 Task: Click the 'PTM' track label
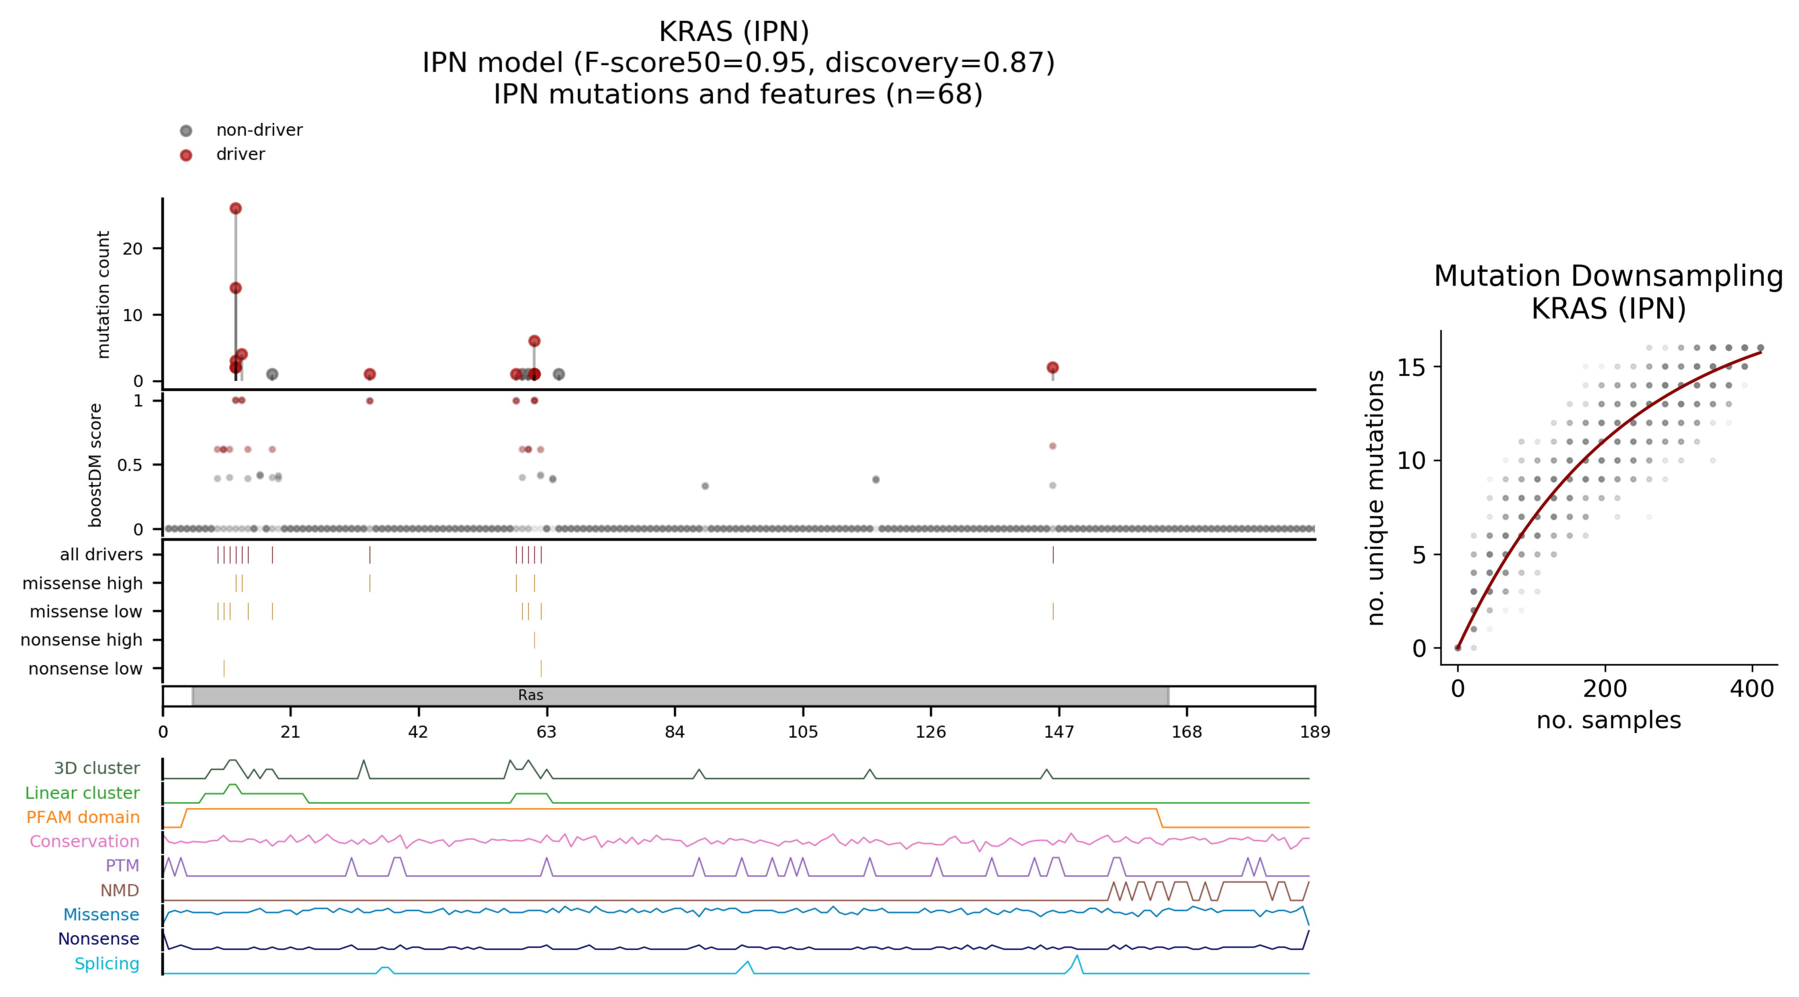pos(122,866)
